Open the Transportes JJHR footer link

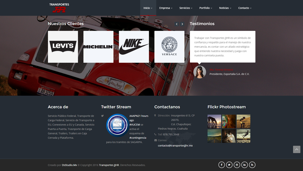[x=109, y=165]
